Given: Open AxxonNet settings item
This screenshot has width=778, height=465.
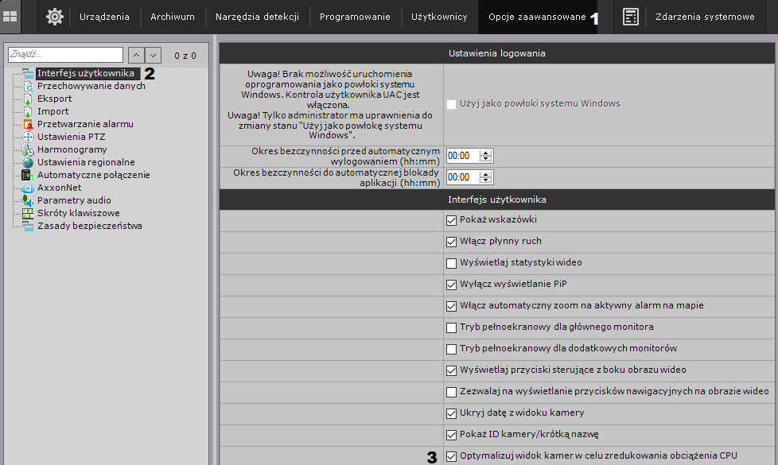Looking at the screenshot, I should [x=60, y=188].
